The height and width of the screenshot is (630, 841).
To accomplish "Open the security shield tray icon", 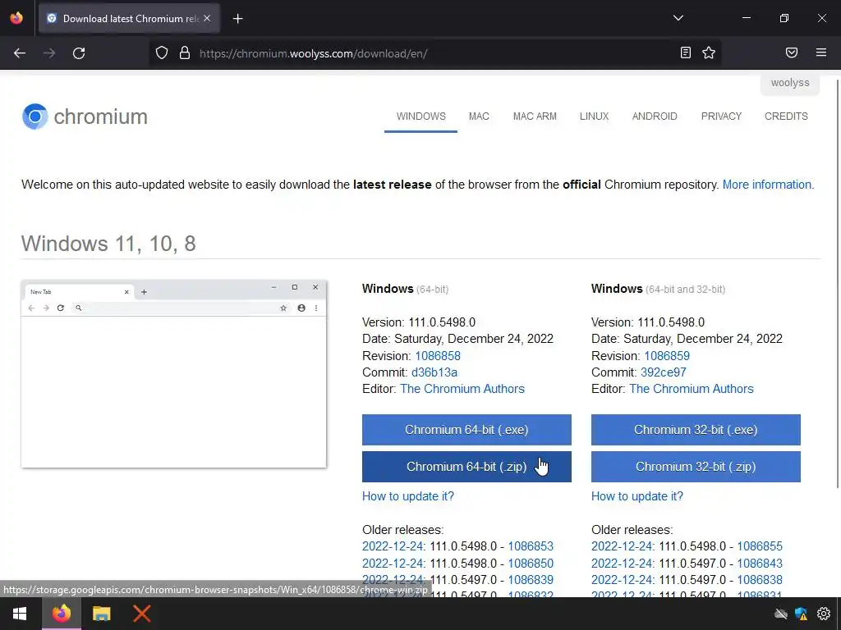I will pyautogui.click(x=802, y=614).
